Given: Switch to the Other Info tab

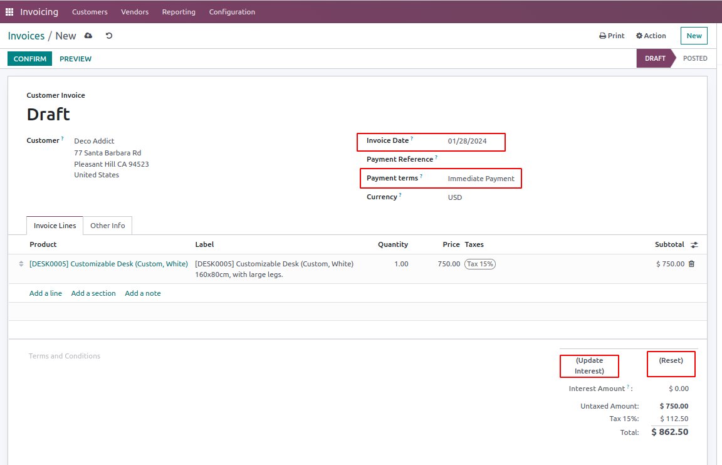Looking at the screenshot, I should [107, 226].
